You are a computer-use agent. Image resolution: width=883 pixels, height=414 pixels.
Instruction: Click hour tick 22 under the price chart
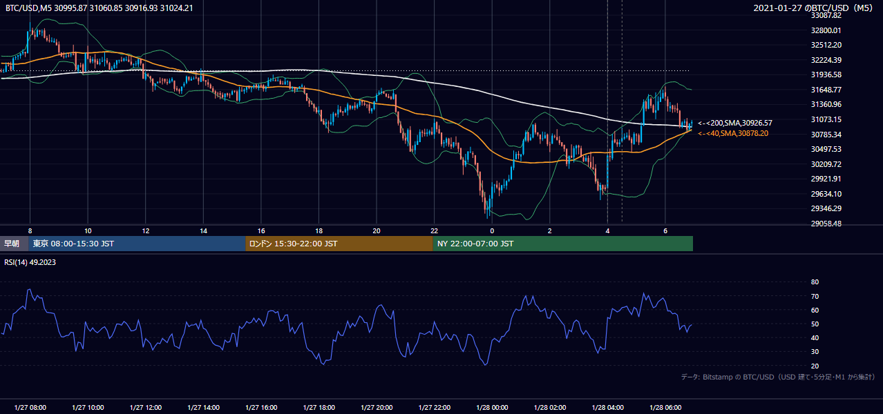434,230
